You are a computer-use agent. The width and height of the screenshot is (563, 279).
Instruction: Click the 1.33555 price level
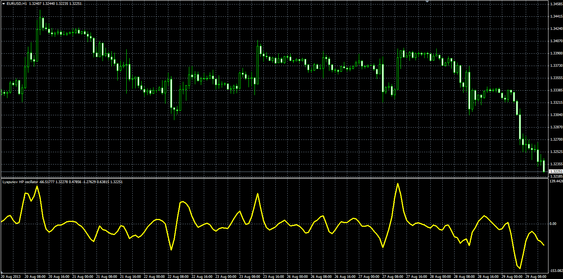[556, 78]
